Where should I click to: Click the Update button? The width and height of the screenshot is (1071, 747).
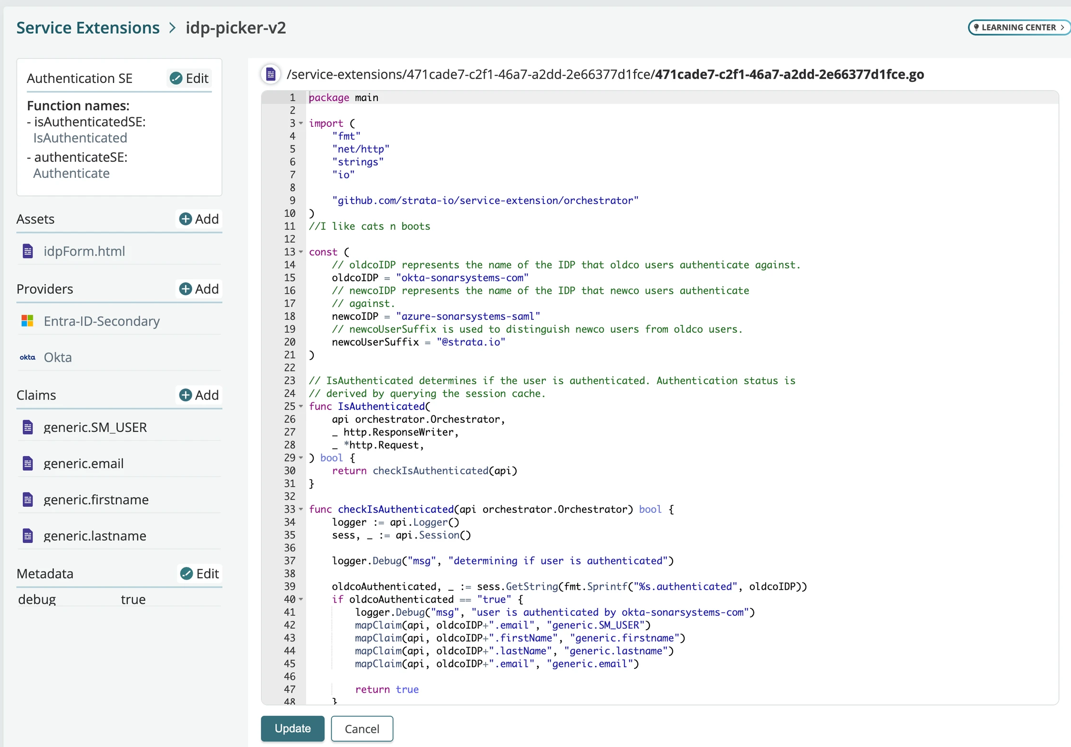point(292,728)
